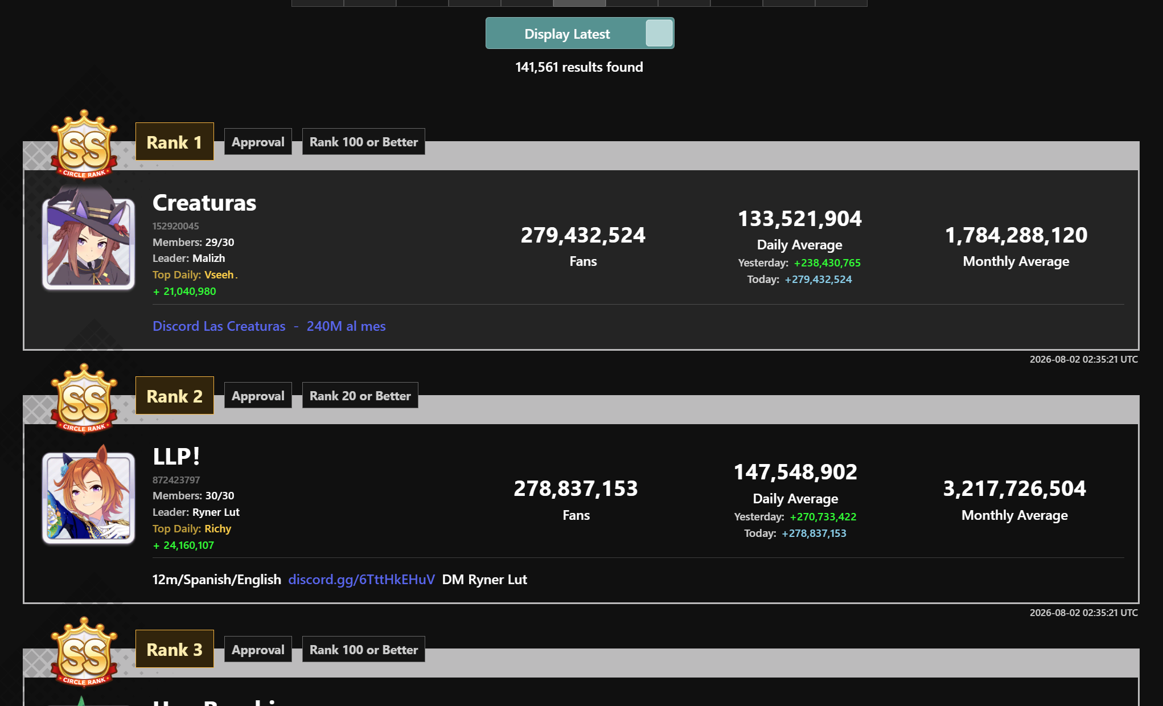The width and height of the screenshot is (1163, 706).
Task: Select the Rank 2 label
Action: (174, 396)
